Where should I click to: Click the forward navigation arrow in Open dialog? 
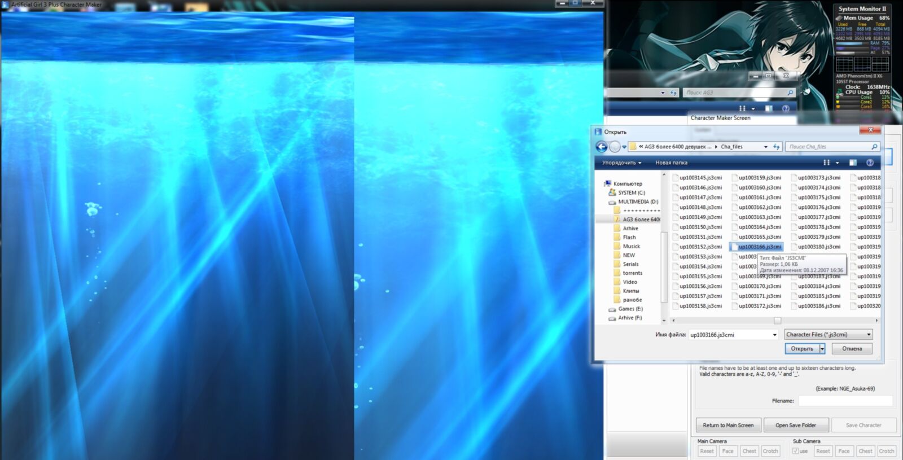click(x=615, y=147)
